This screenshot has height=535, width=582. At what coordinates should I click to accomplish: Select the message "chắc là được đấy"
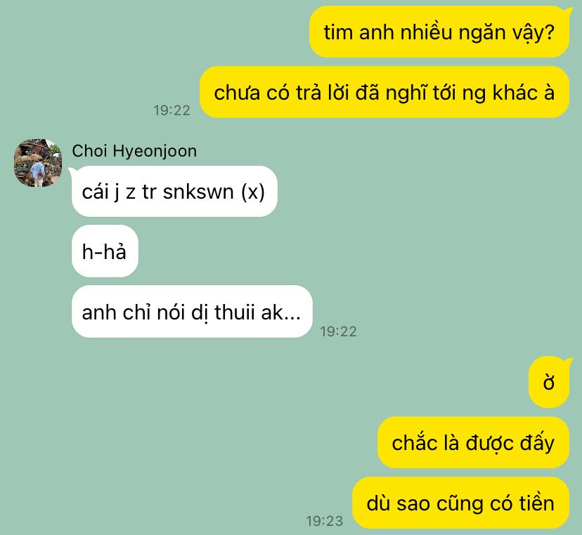473,442
